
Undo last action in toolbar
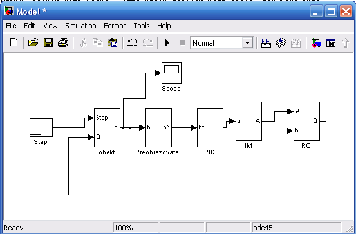pos(133,42)
